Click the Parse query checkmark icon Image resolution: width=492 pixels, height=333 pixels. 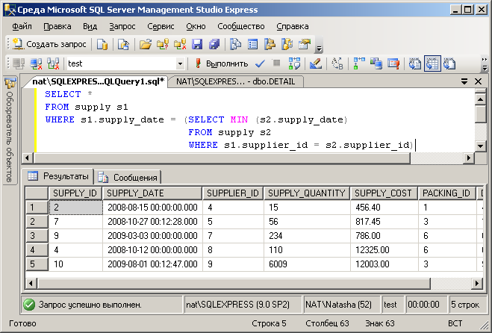click(260, 63)
